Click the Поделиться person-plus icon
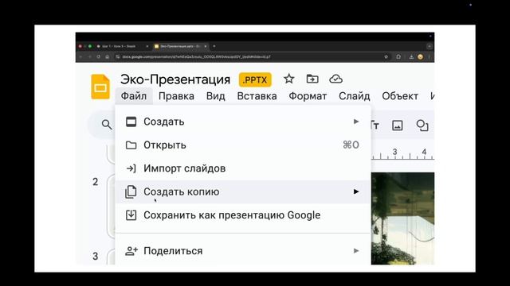The image size is (510, 286). coord(131,251)
